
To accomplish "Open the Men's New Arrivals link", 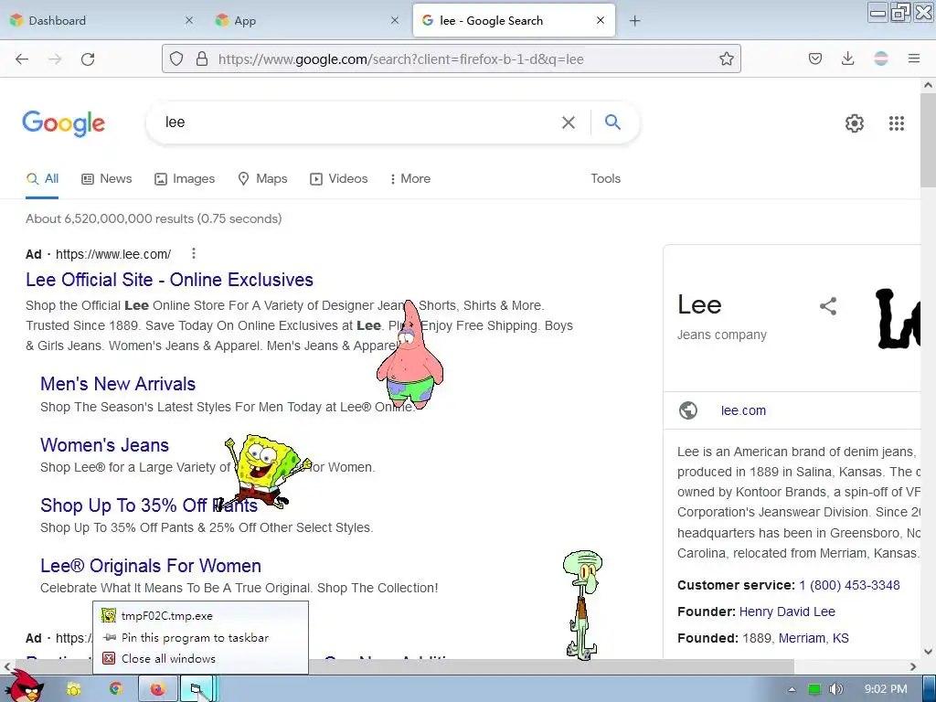I will [x=118, y=384].
